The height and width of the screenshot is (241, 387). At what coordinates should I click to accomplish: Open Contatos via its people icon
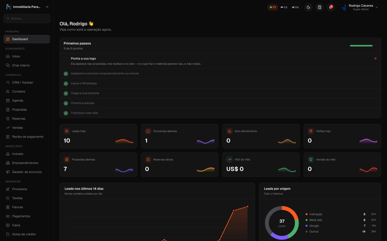click(x=8, y=92)
